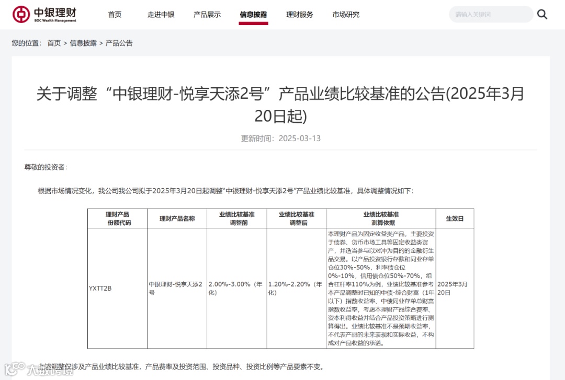Click the 信息披露 breadcrumb link
The image size is (565, 380).
point(83,43)
